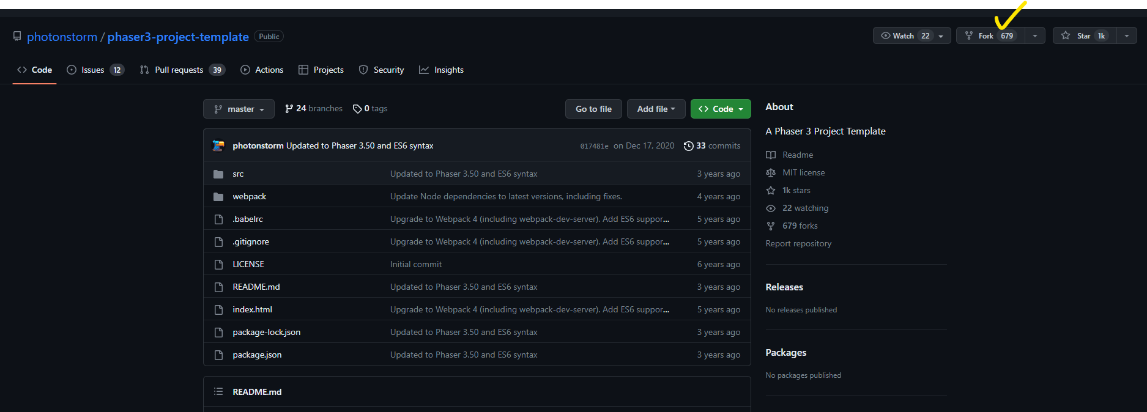Click the commits history clock icon
1147x412 pixels.
tap(688, 146)
